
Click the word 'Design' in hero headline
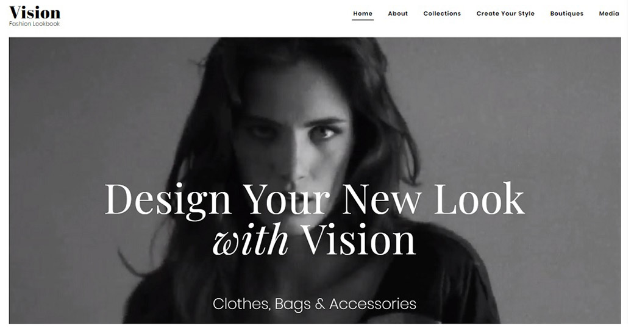168,201
